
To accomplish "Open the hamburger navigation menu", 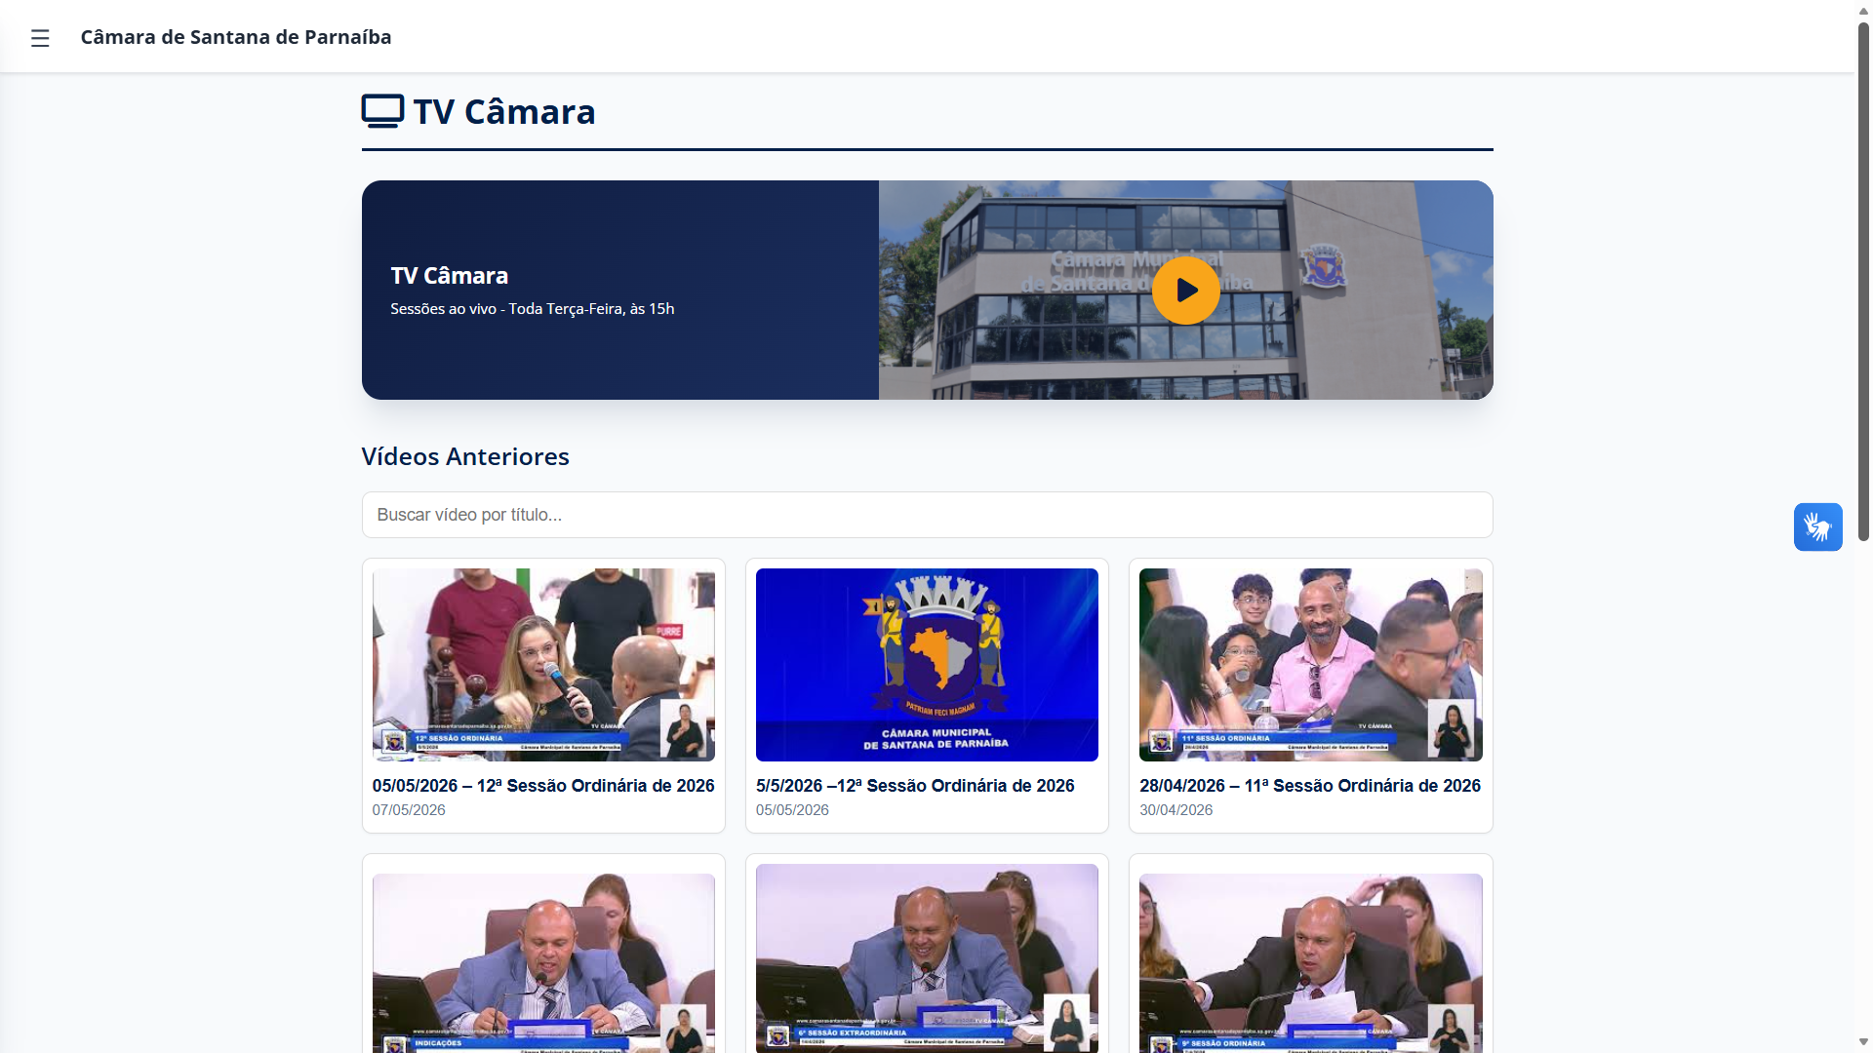I will (40, 38).
